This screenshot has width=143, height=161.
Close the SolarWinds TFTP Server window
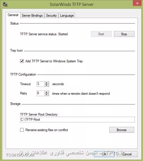[137, 3]
